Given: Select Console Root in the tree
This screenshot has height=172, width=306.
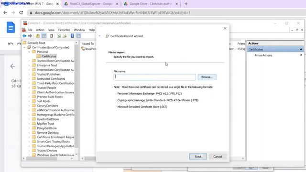Looking at the screenshot, I should pos(36,43).
